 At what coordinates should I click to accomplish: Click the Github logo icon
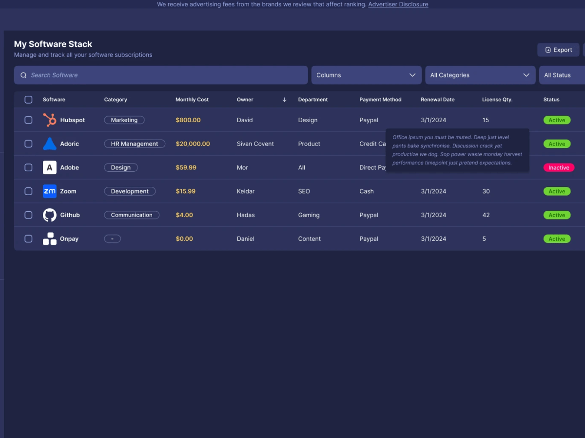click(50, 215)
